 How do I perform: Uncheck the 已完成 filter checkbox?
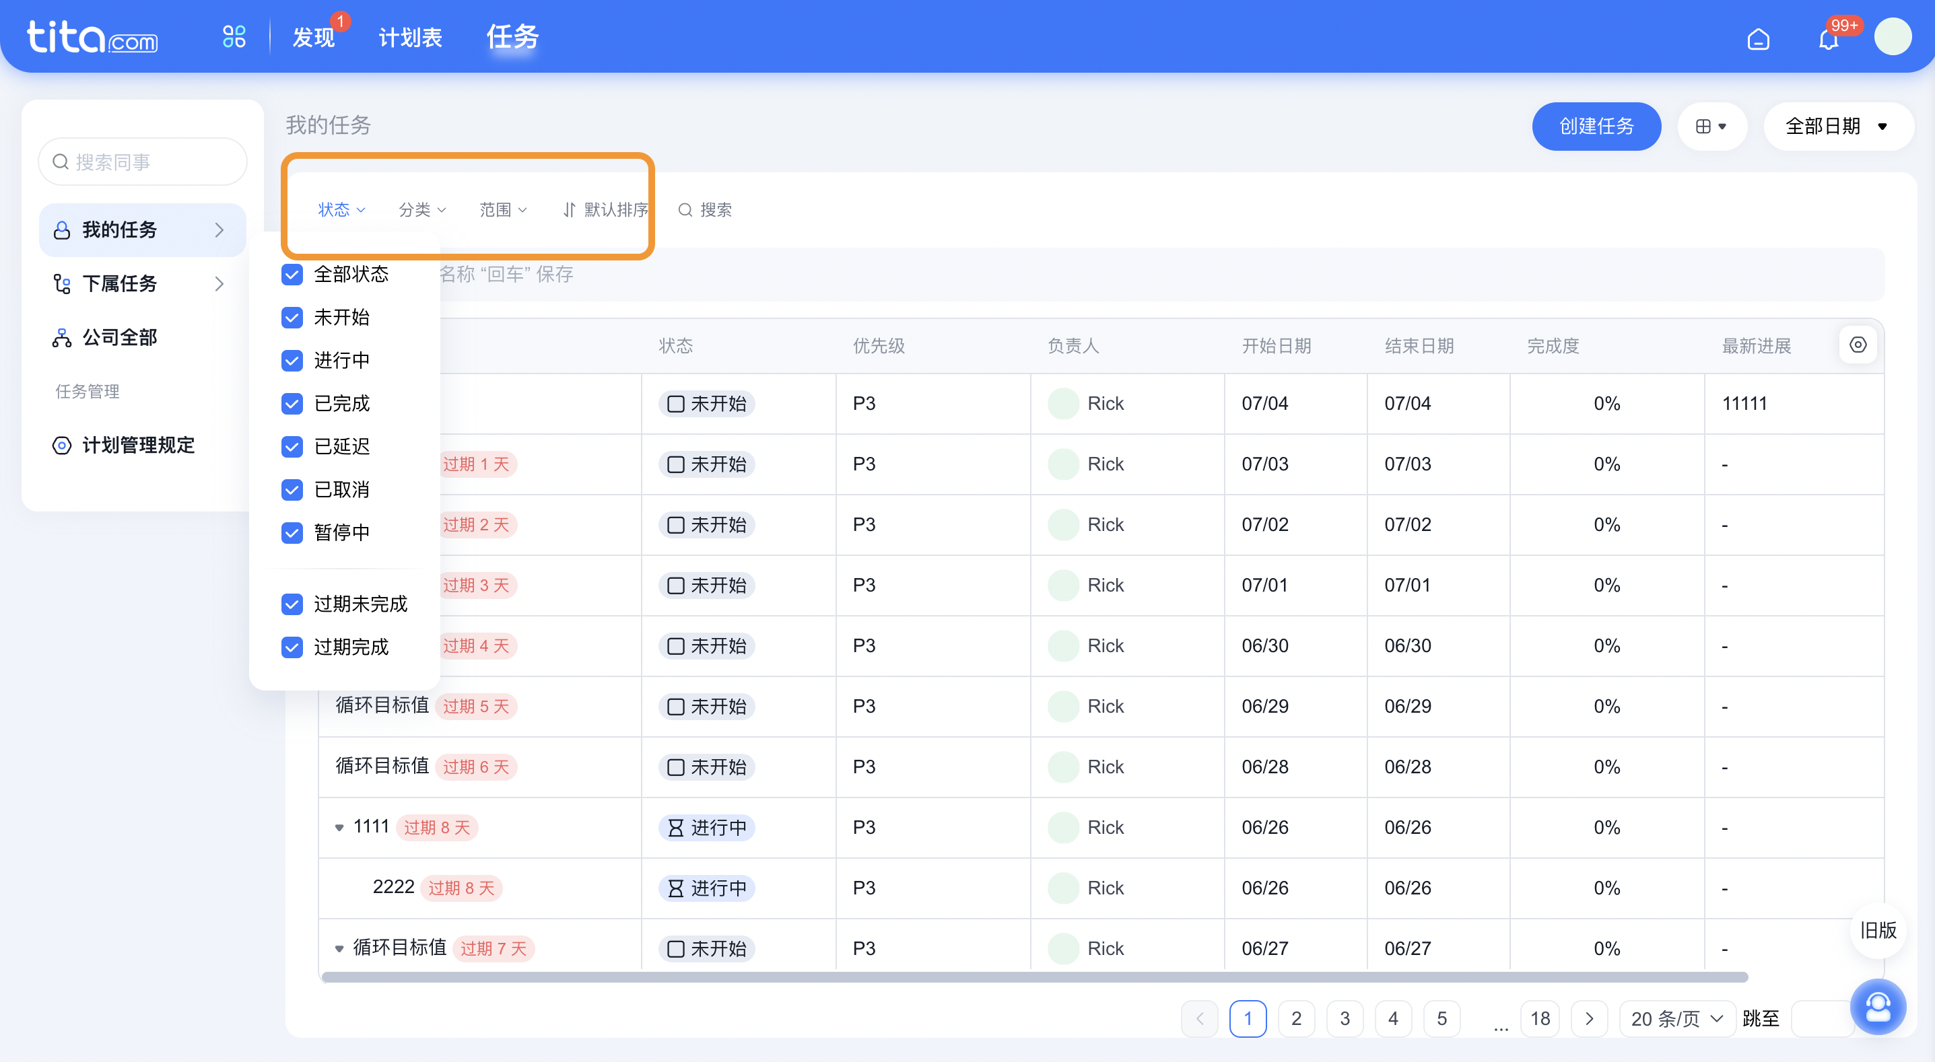pyautogui.click(x=292, y=403)
